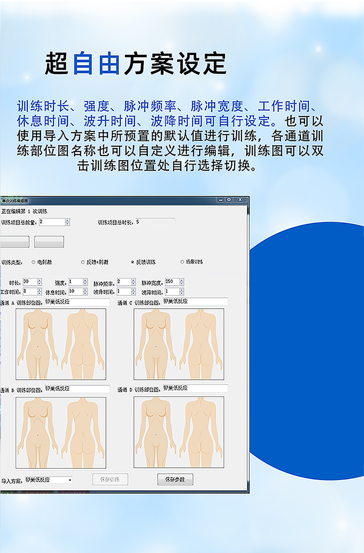Click the 训练项目总时长 field showing 5

click(x=155, y=222)
